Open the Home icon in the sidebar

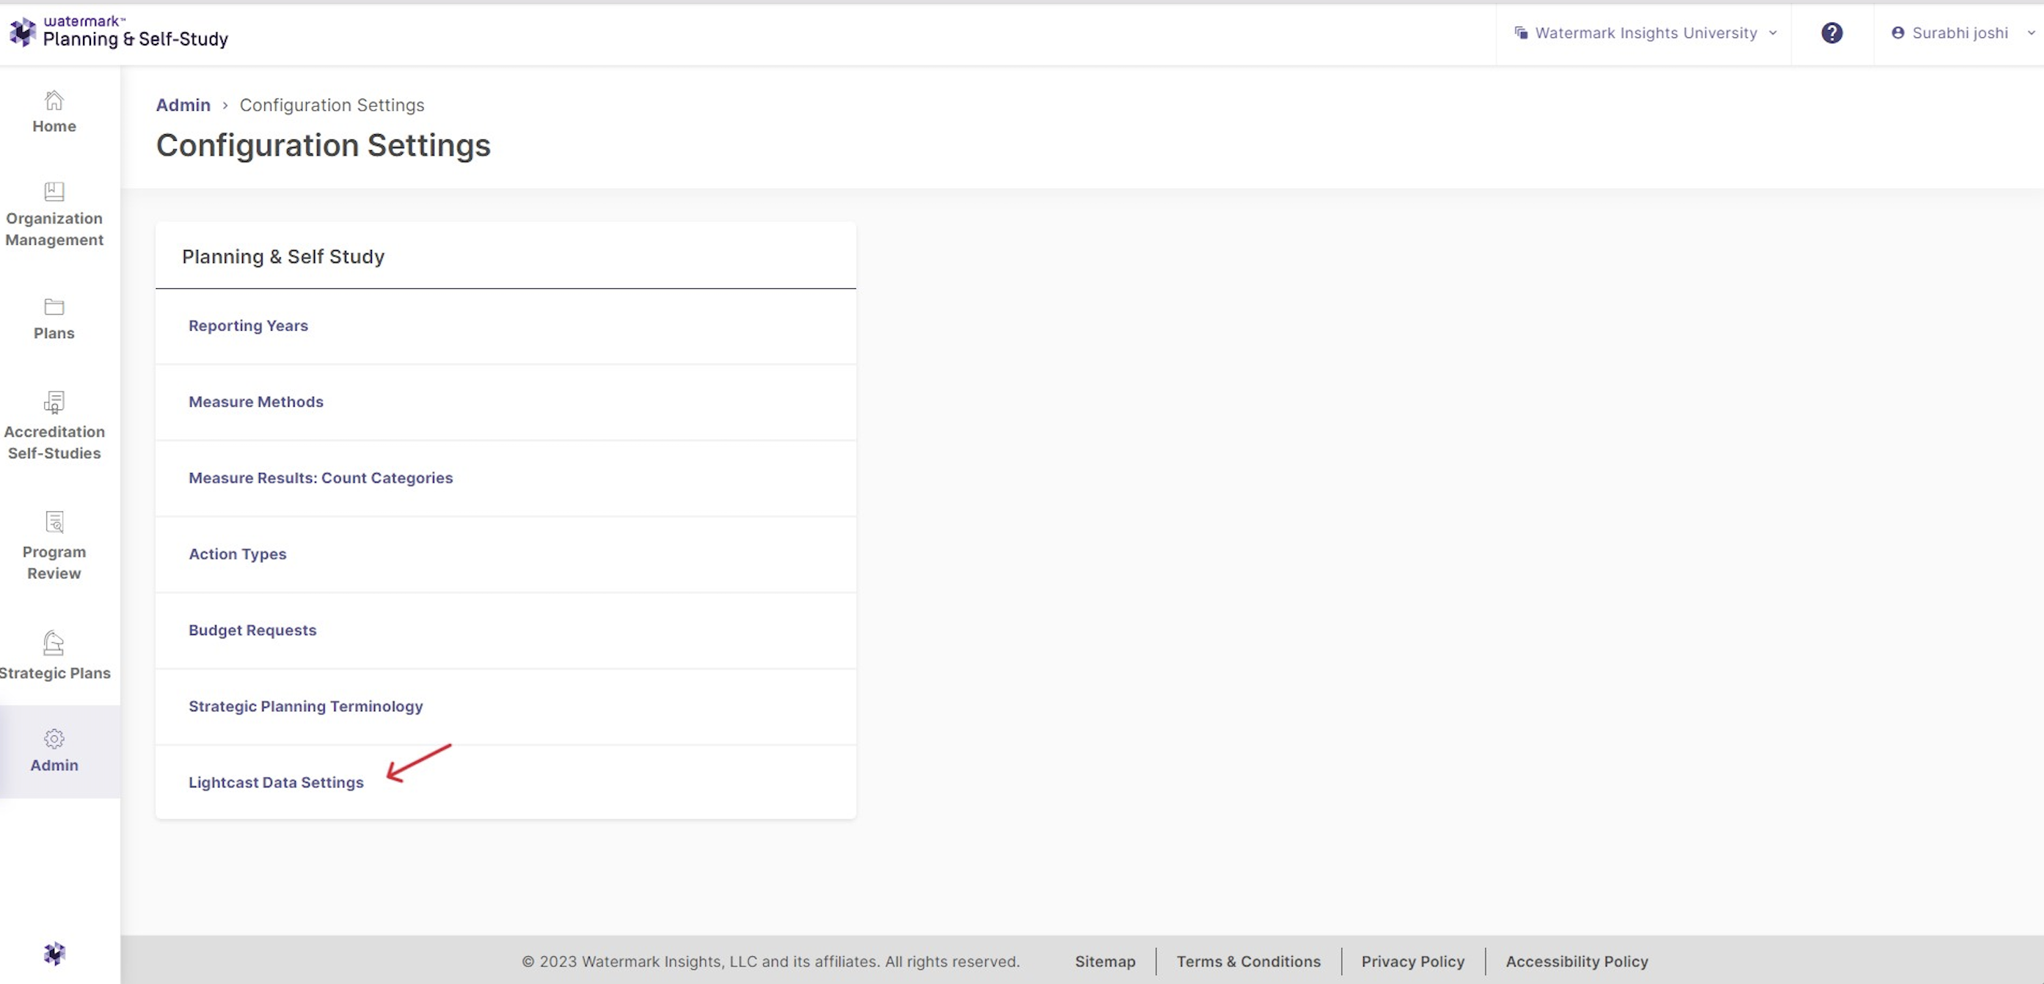click(x=54, y=100)
